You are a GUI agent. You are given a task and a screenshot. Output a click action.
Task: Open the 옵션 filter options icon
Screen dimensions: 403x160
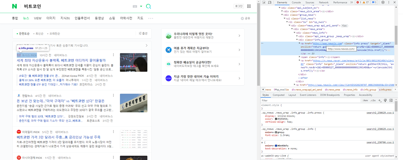coord(140,33)
